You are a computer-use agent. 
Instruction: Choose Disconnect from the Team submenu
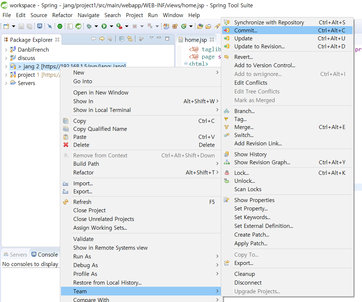tap(287, 283)
